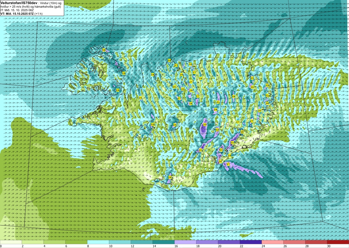Click the legend scale tick label 10

point(110,246)
